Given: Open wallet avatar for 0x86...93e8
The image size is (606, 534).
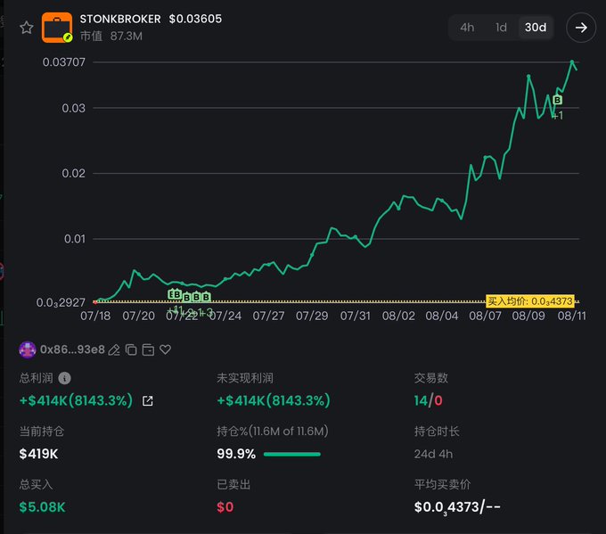Looking at the screenshot, I should pyautogui.click(x=28, y=350).
